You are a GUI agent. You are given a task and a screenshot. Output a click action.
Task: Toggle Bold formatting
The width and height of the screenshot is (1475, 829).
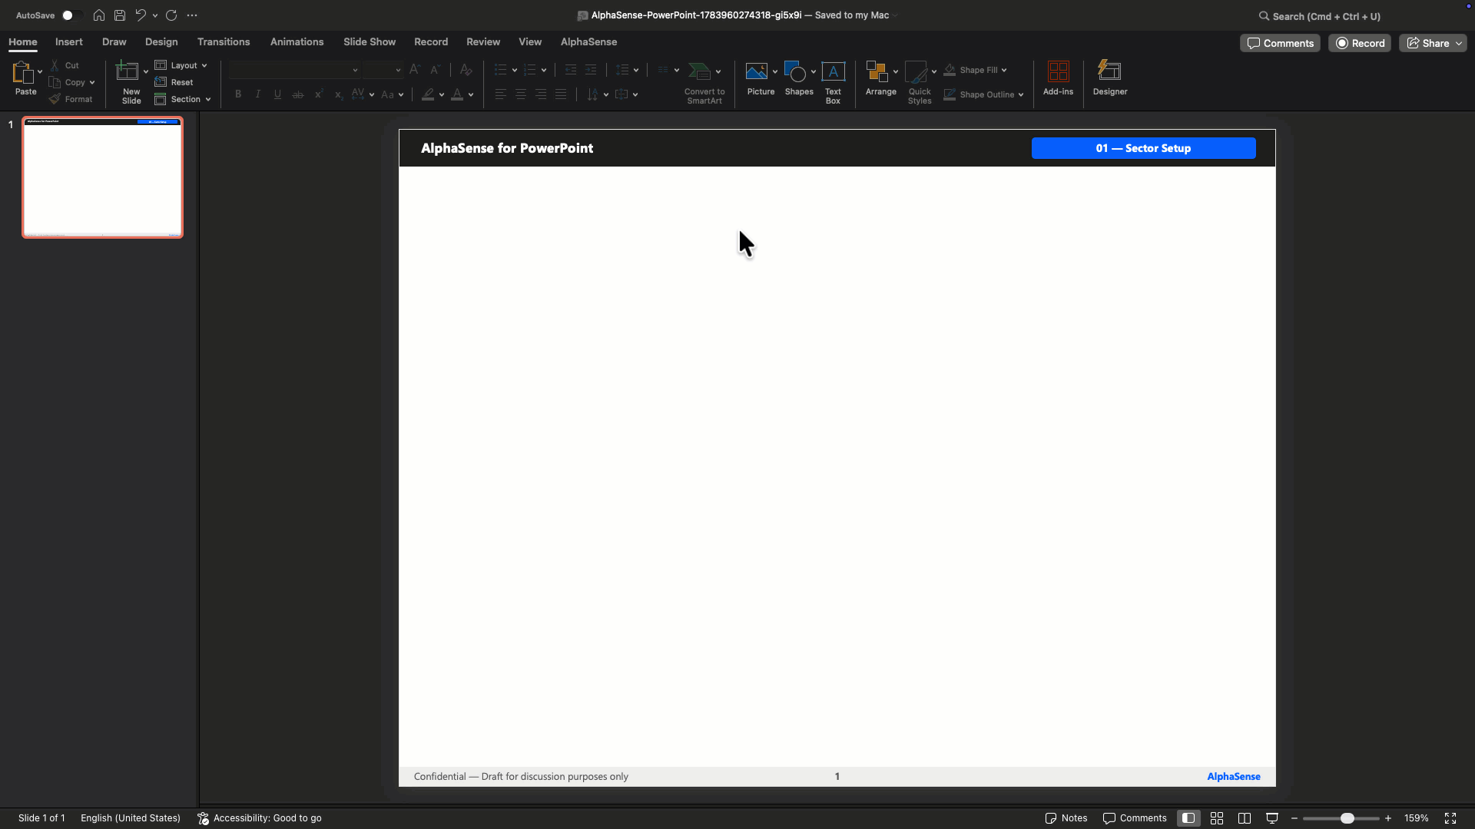click(x=238, y=94)
